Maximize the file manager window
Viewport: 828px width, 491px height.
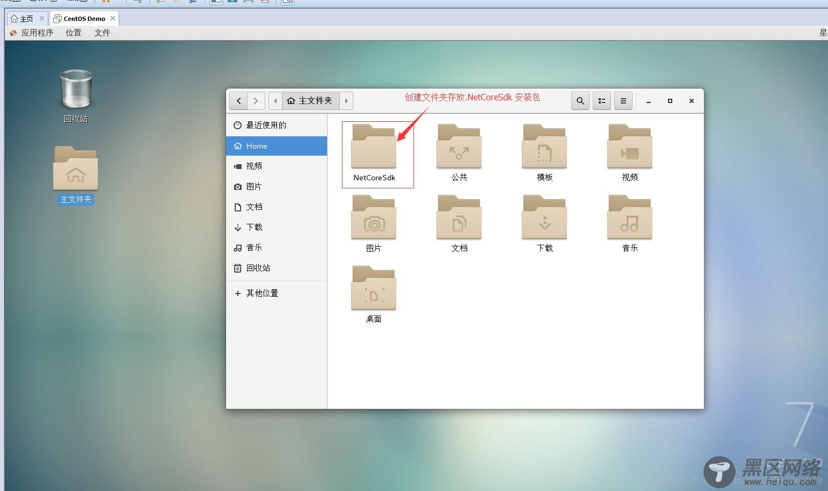[x=670, y=101]
